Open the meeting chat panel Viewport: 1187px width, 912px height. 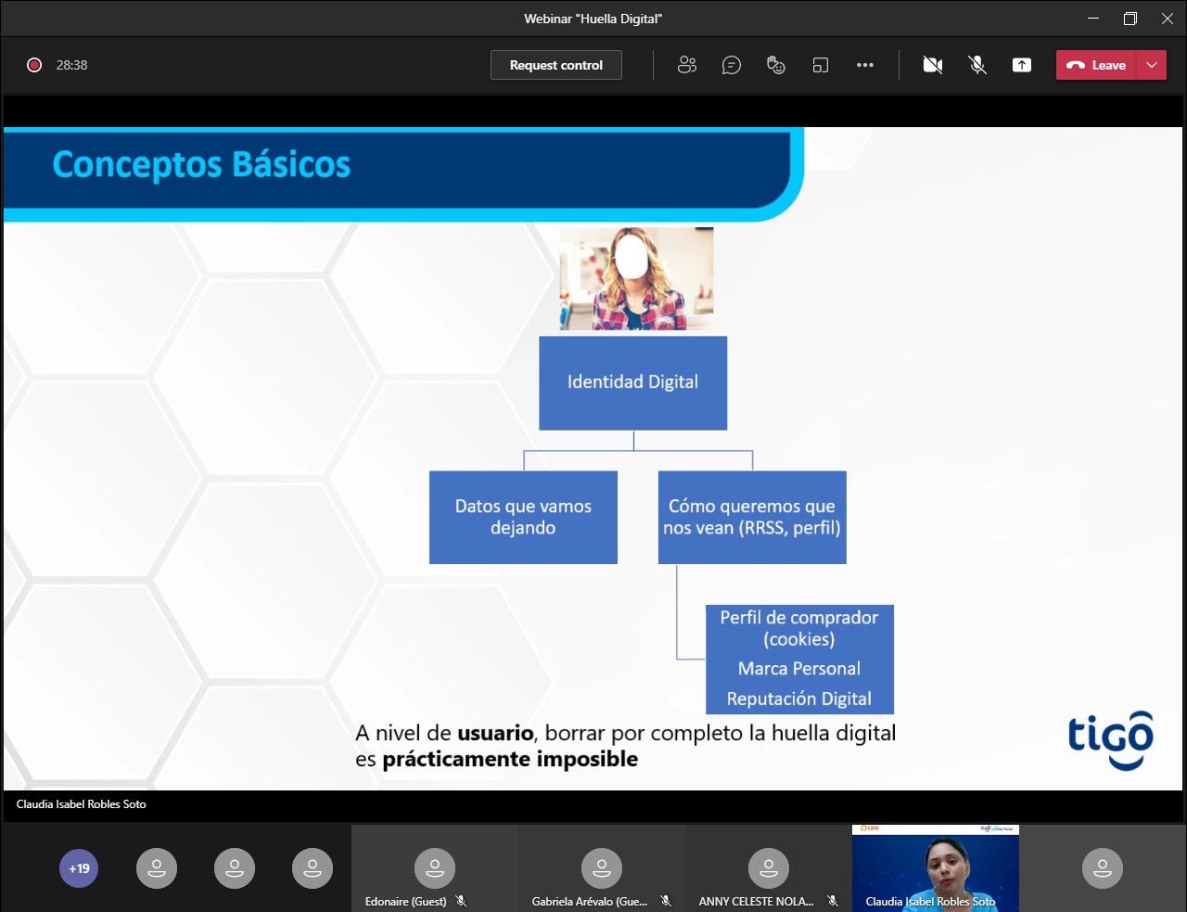pyautogui.click(x=732, y=65)
